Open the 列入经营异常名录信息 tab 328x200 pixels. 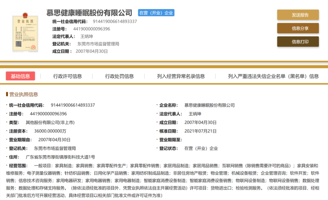coord(181,76)
